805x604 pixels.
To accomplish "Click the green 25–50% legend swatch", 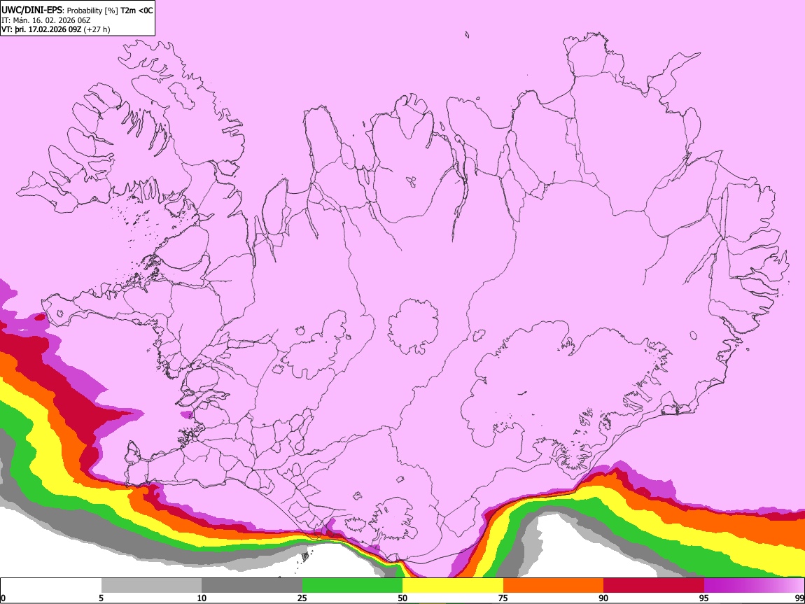I will 352,586.
